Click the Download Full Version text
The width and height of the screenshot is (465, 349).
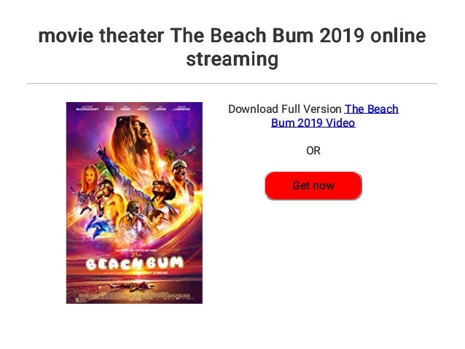[284, 109]
